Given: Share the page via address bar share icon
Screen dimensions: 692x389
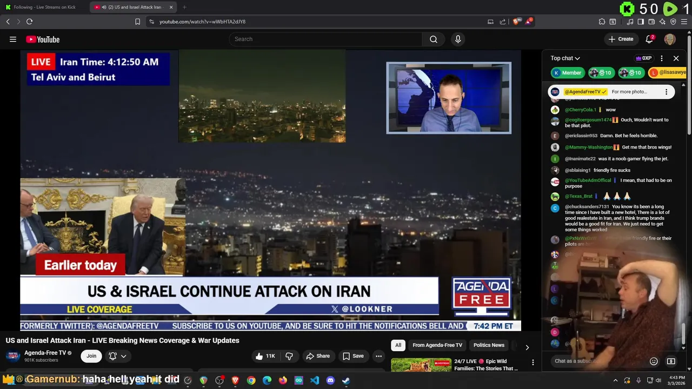Looking at the screenshot, I should pyautogui.click(x=503, y=22).
